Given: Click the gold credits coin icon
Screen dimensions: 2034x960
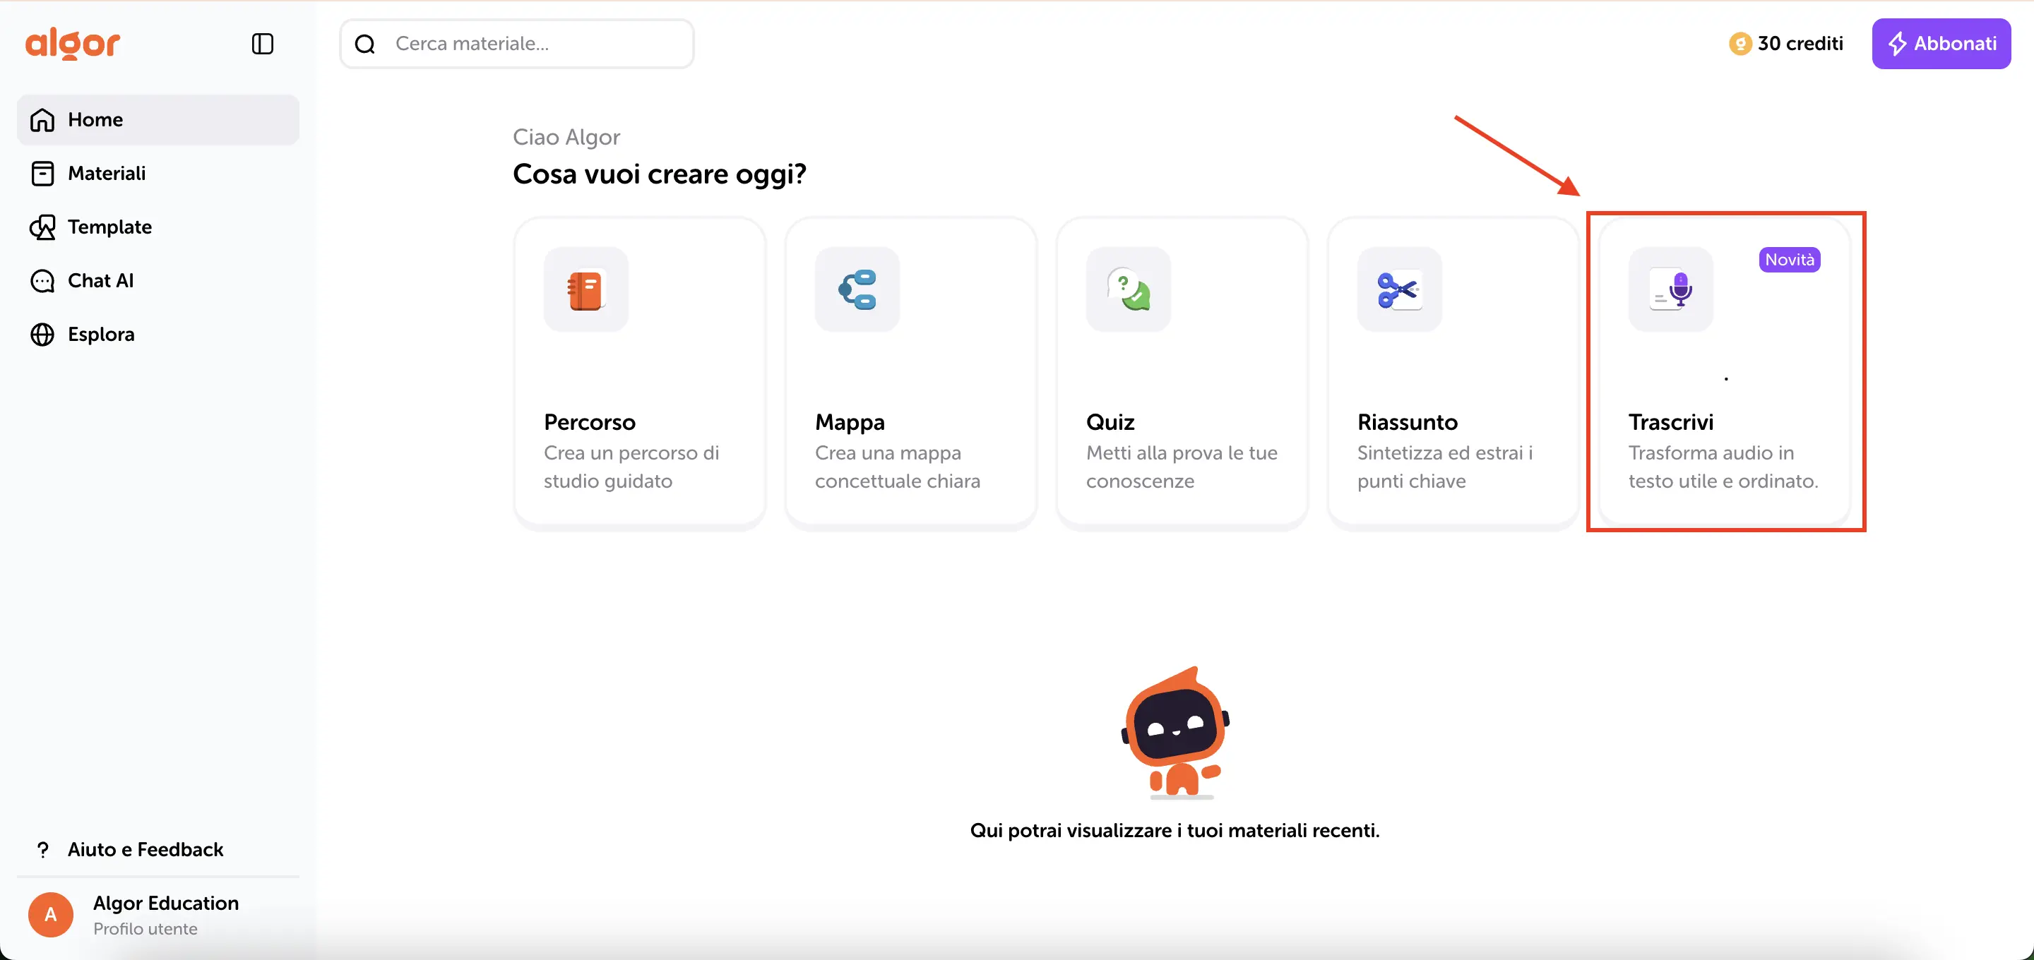Looking at the screenshot, I should (1739, 44).
